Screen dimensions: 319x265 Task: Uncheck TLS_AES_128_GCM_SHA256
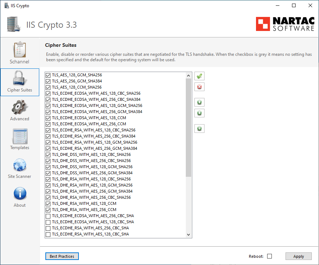(48, 75)
